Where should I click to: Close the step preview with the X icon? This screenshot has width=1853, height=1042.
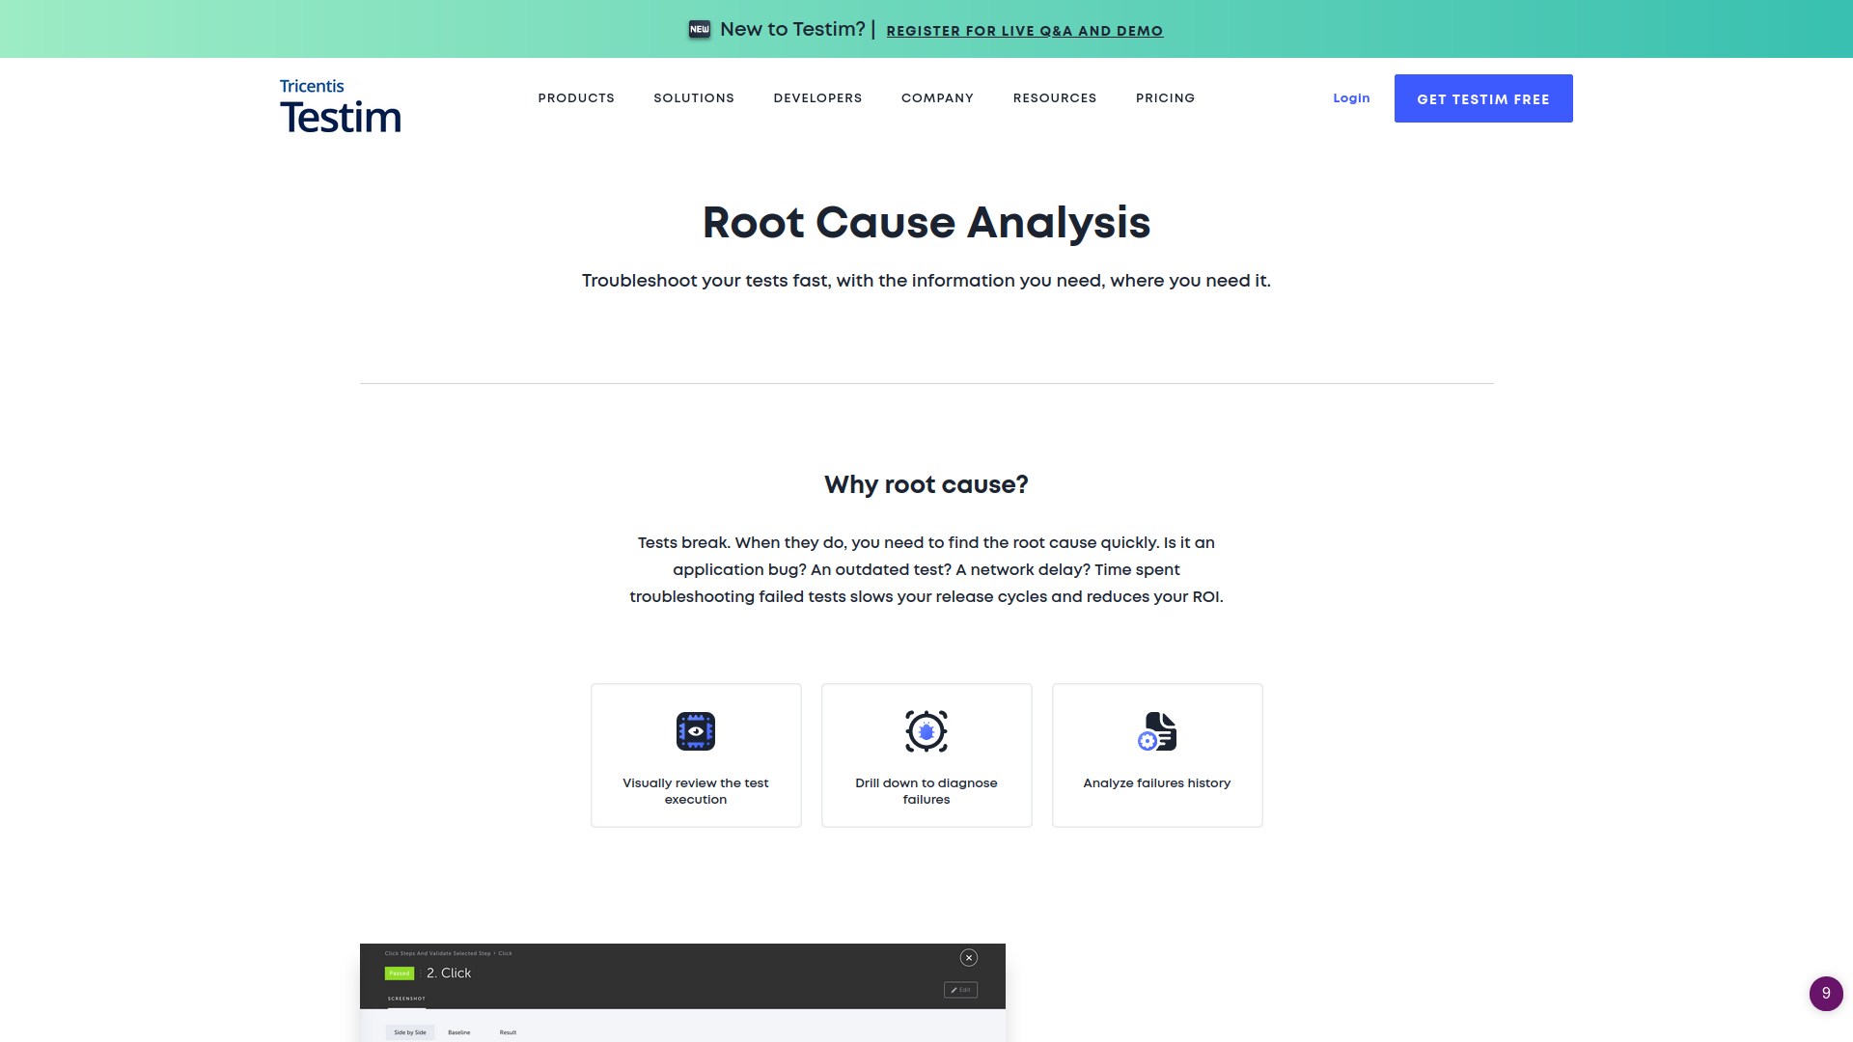pyautogui.click(x=969, y=957)
